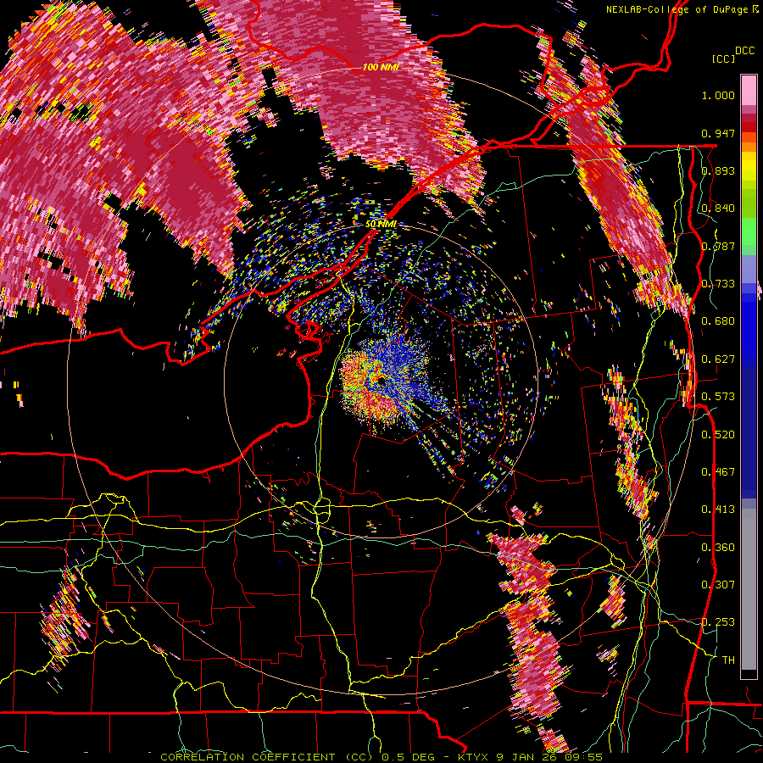Select the 0.413 scale value
Screen dimensions: 763x763
pos(718,510)
